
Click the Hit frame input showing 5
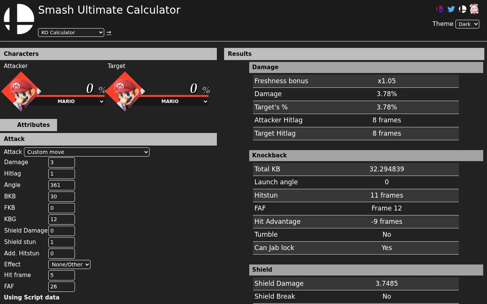click(x=62, y=275)
